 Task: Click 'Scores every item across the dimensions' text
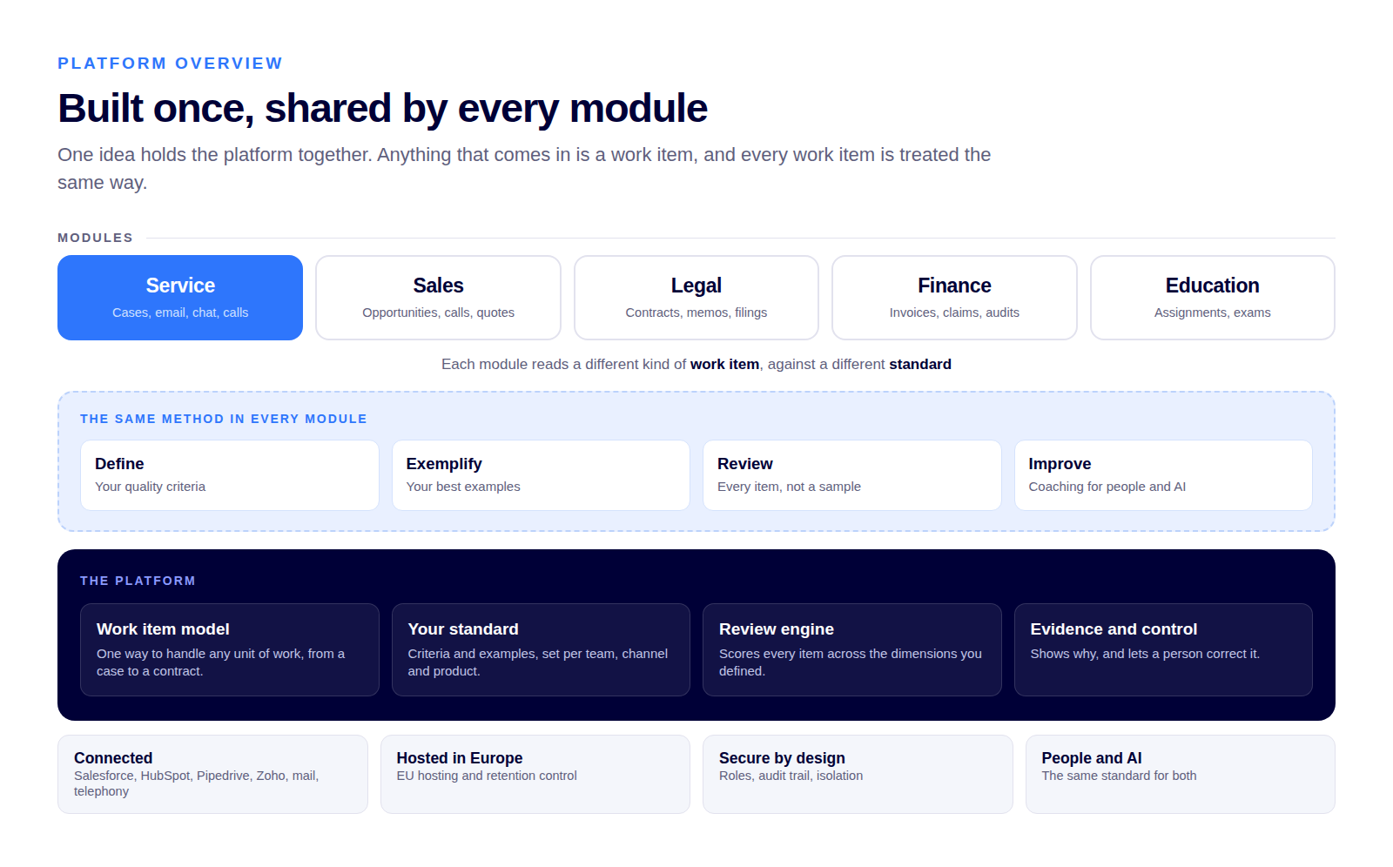coord(850,662)
